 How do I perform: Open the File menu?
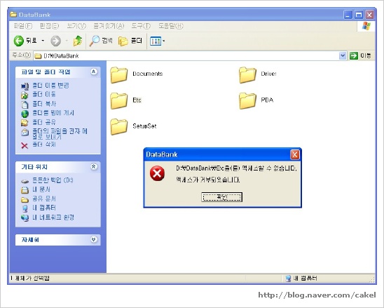click(23, 26)
